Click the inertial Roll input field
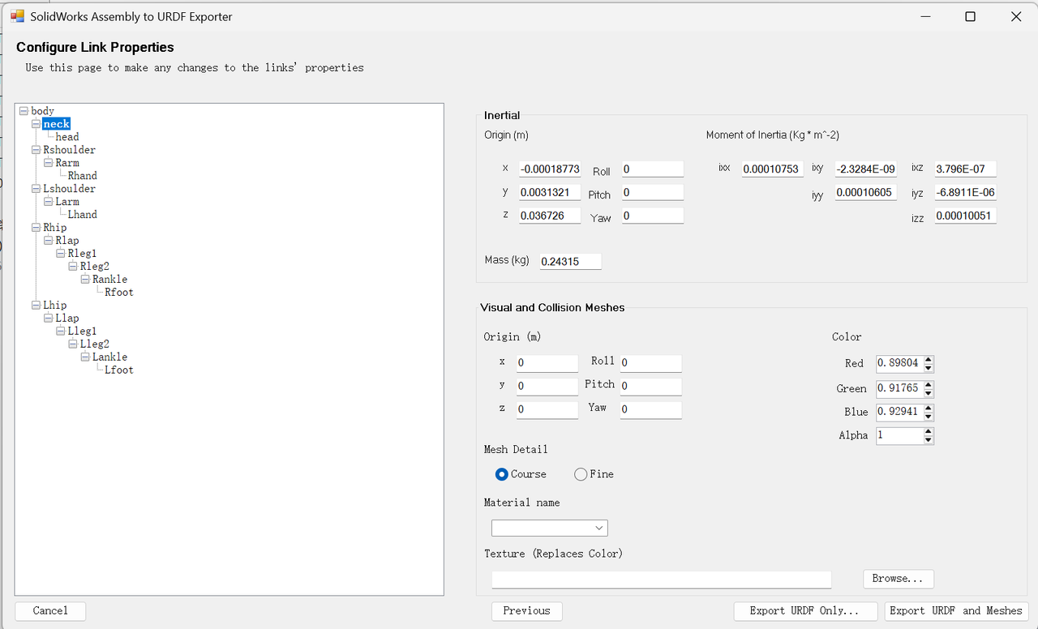 (653, 169)
